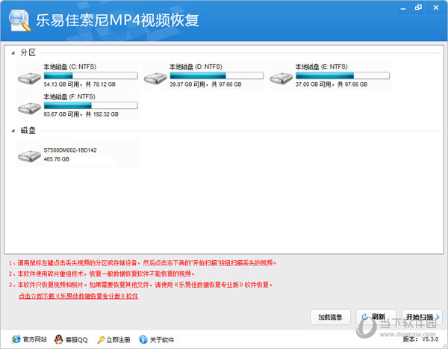Select the local disk D: drive icon
Screen dimensions: 448x349
tap(155, 78)
